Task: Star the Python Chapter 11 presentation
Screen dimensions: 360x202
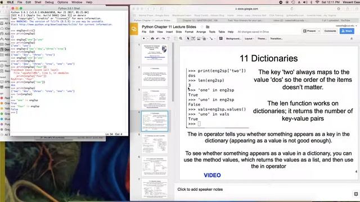Action: (x=202, y=27)
